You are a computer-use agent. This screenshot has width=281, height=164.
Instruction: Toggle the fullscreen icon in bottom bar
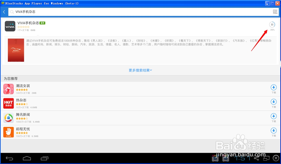266,158
